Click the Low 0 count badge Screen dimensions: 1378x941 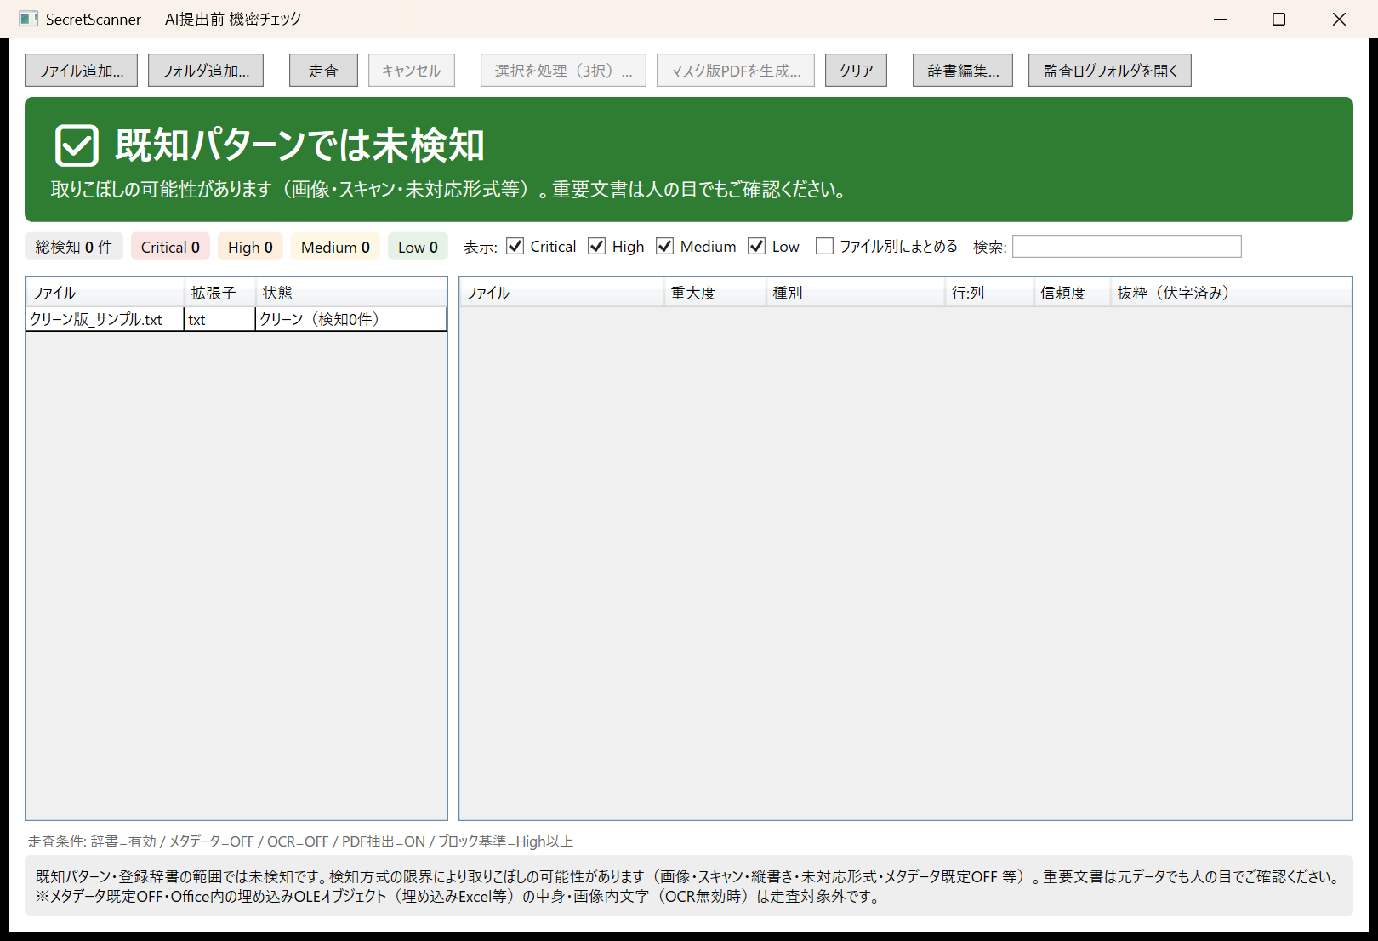coord(418,247)
